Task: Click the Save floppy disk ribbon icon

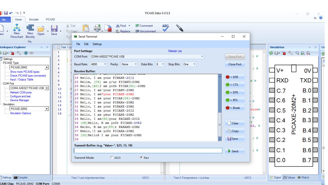Action: tap(54, 29)
